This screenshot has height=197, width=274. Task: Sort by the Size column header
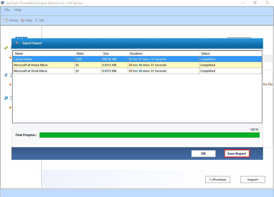pyautogui.click(x=115, y=54)
